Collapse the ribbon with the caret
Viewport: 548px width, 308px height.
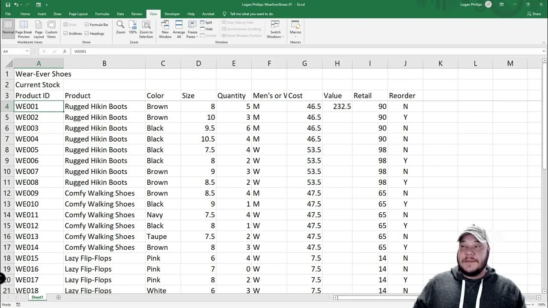(544, 42)
